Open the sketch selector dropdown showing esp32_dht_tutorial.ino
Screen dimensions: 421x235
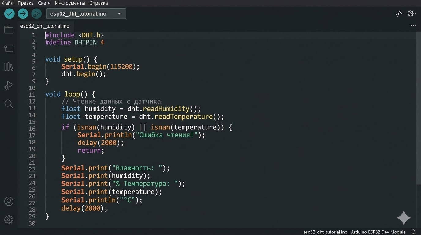pyautogui.click(x=86, y=13)
